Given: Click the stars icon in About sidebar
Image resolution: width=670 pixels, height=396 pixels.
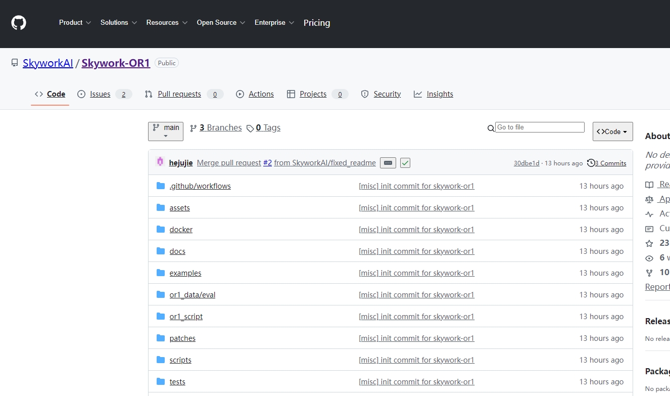Looking at the screenshot, I should coord(649,243).
